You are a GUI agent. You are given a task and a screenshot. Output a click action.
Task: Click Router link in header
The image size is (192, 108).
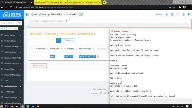tap(159, 14)
